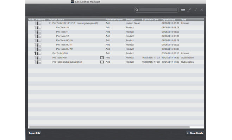Select the Pro Tools Studio Subscription row

coord(116,62)
